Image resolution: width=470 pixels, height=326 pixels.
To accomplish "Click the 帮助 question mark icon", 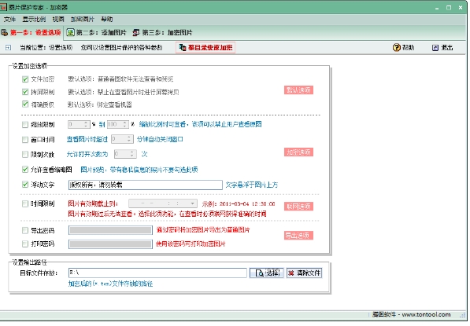I will [397, 48].
